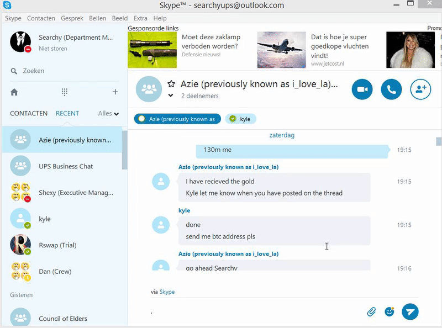Expand the participants chevron under the star

coord(171,96)
